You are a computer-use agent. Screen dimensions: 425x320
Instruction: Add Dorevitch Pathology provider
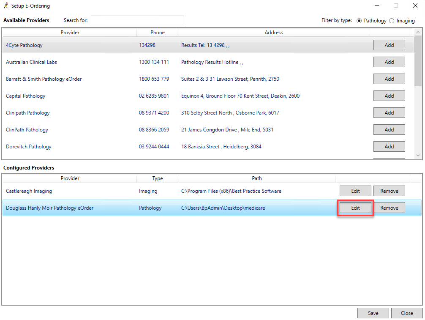pos(389,146)
